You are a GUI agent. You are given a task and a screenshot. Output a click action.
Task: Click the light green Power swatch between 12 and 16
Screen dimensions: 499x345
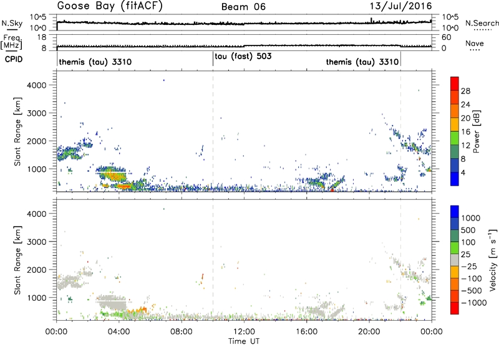click(x=455, y=138)
